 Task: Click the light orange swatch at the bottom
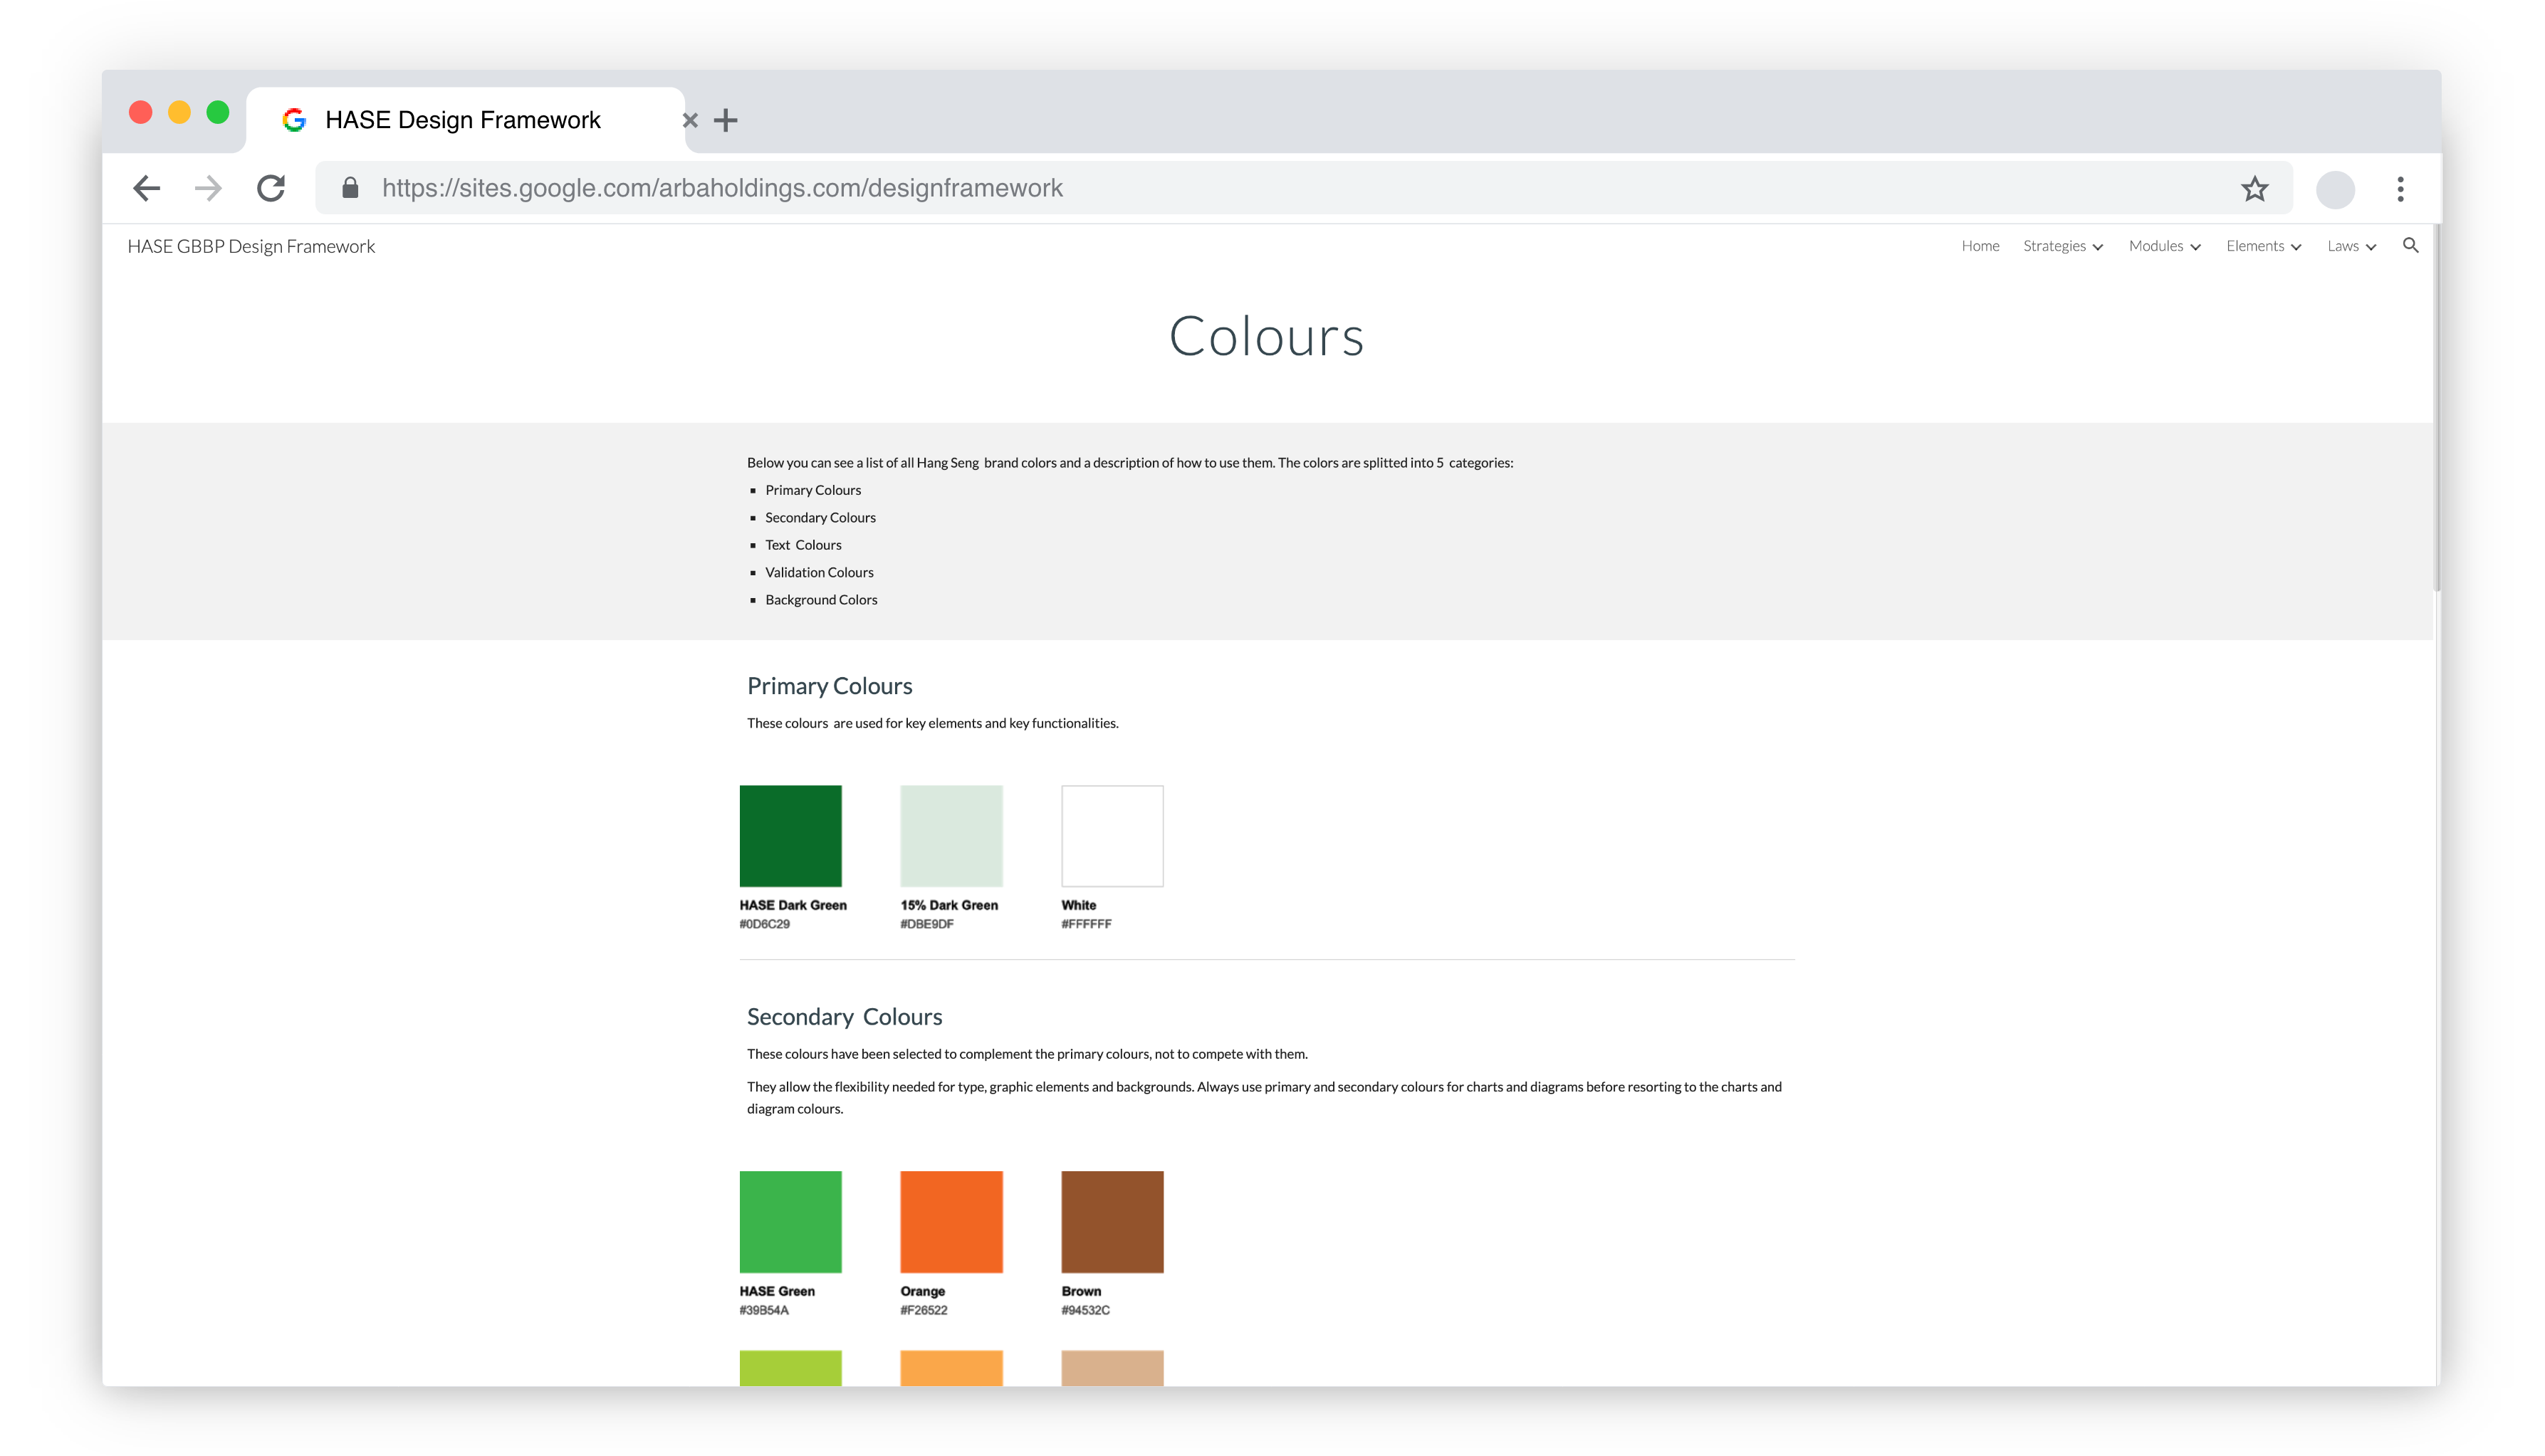(x=951, y=1368)
